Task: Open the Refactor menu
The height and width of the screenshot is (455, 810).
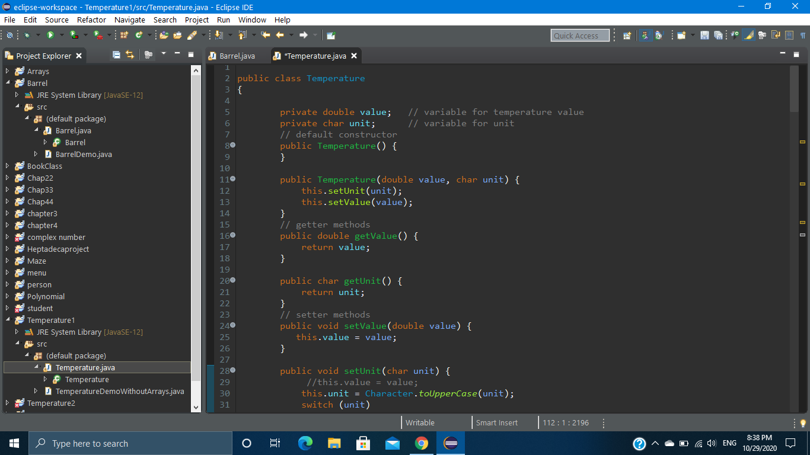Action: pos(91,20)
